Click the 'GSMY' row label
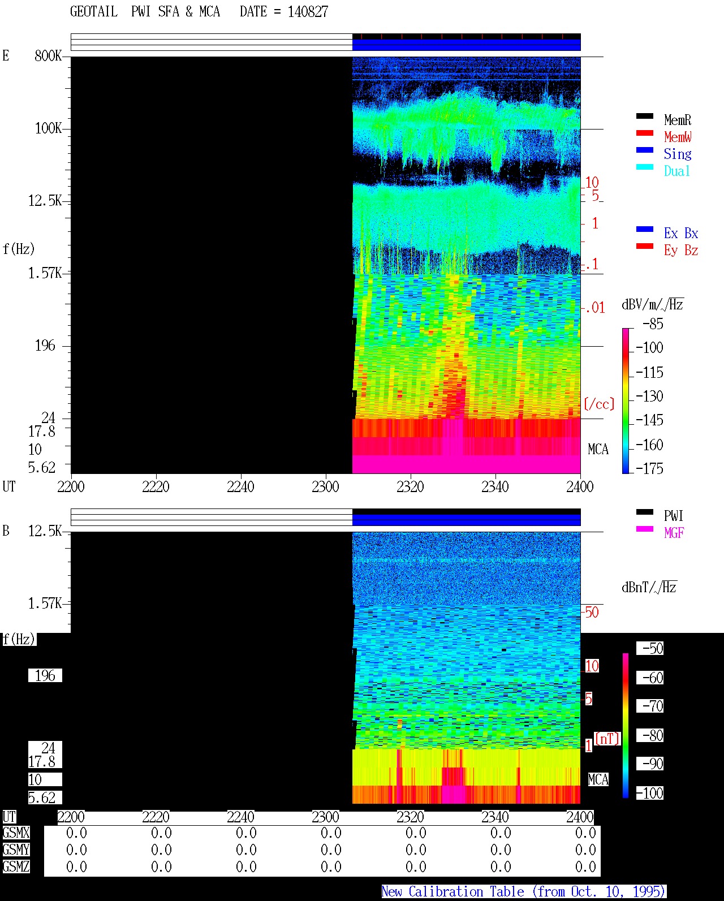 pos(16,850)
